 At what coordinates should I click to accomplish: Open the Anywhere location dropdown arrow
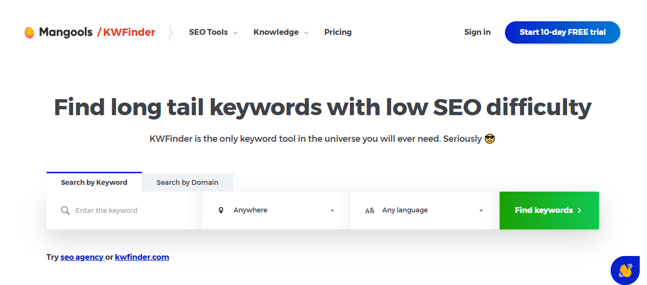pyautogui.click(x=332, y=210)
